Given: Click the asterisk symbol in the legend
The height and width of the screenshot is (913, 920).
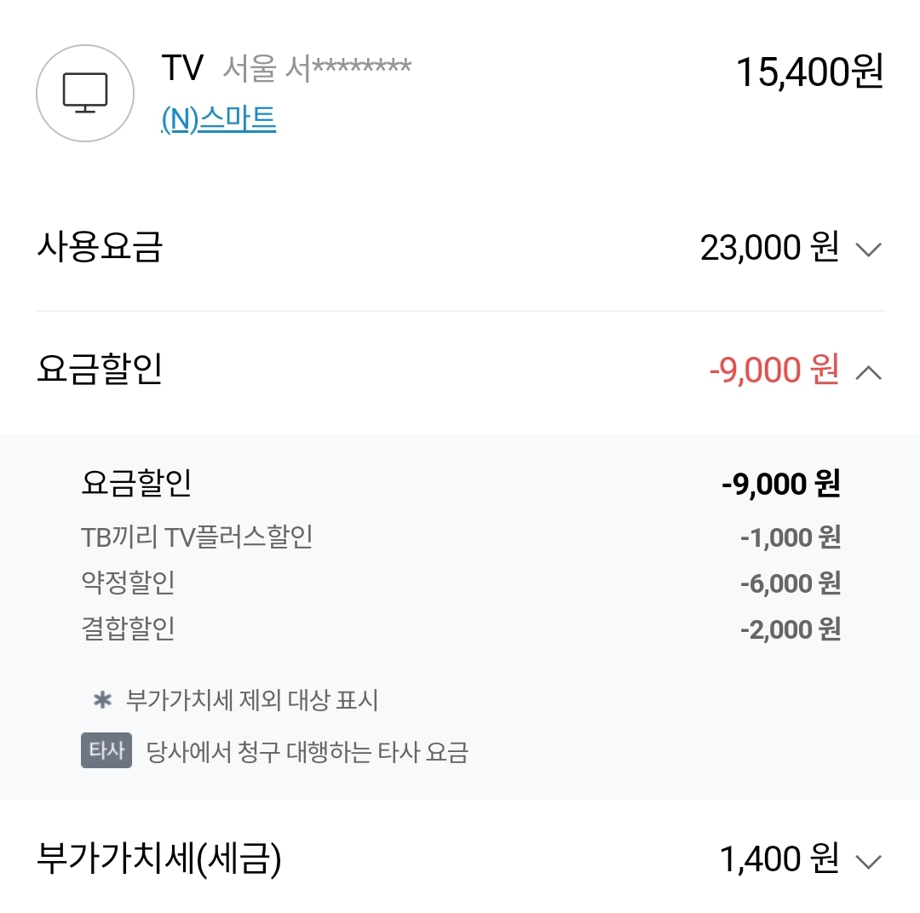Looking at the screenshot, I should pos(102,700).
